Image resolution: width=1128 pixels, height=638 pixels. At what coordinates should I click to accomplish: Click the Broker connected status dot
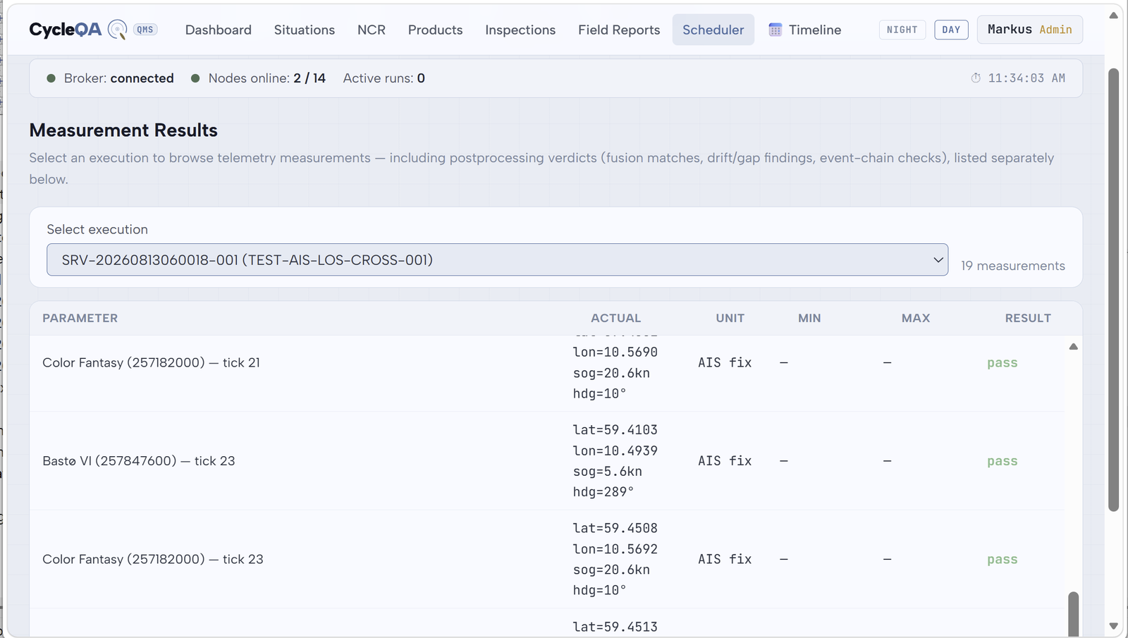pos(51,78)
